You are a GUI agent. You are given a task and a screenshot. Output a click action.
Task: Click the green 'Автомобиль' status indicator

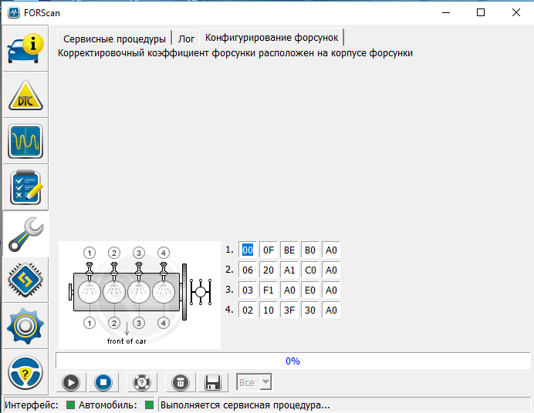pos(149,405)
